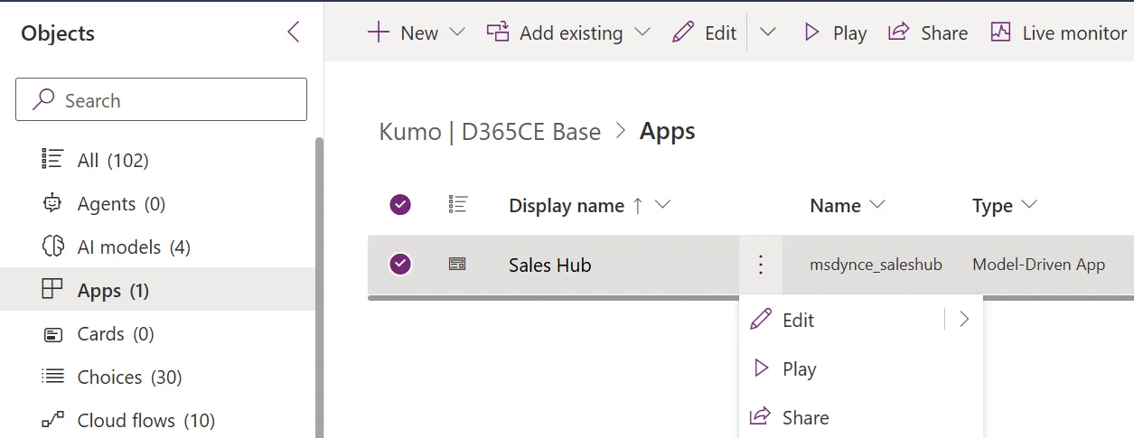Image resolution: width=1134 pixels, height=438 pixels.
Task: Select AI models (4) in the Objects list
Action: 157,247
